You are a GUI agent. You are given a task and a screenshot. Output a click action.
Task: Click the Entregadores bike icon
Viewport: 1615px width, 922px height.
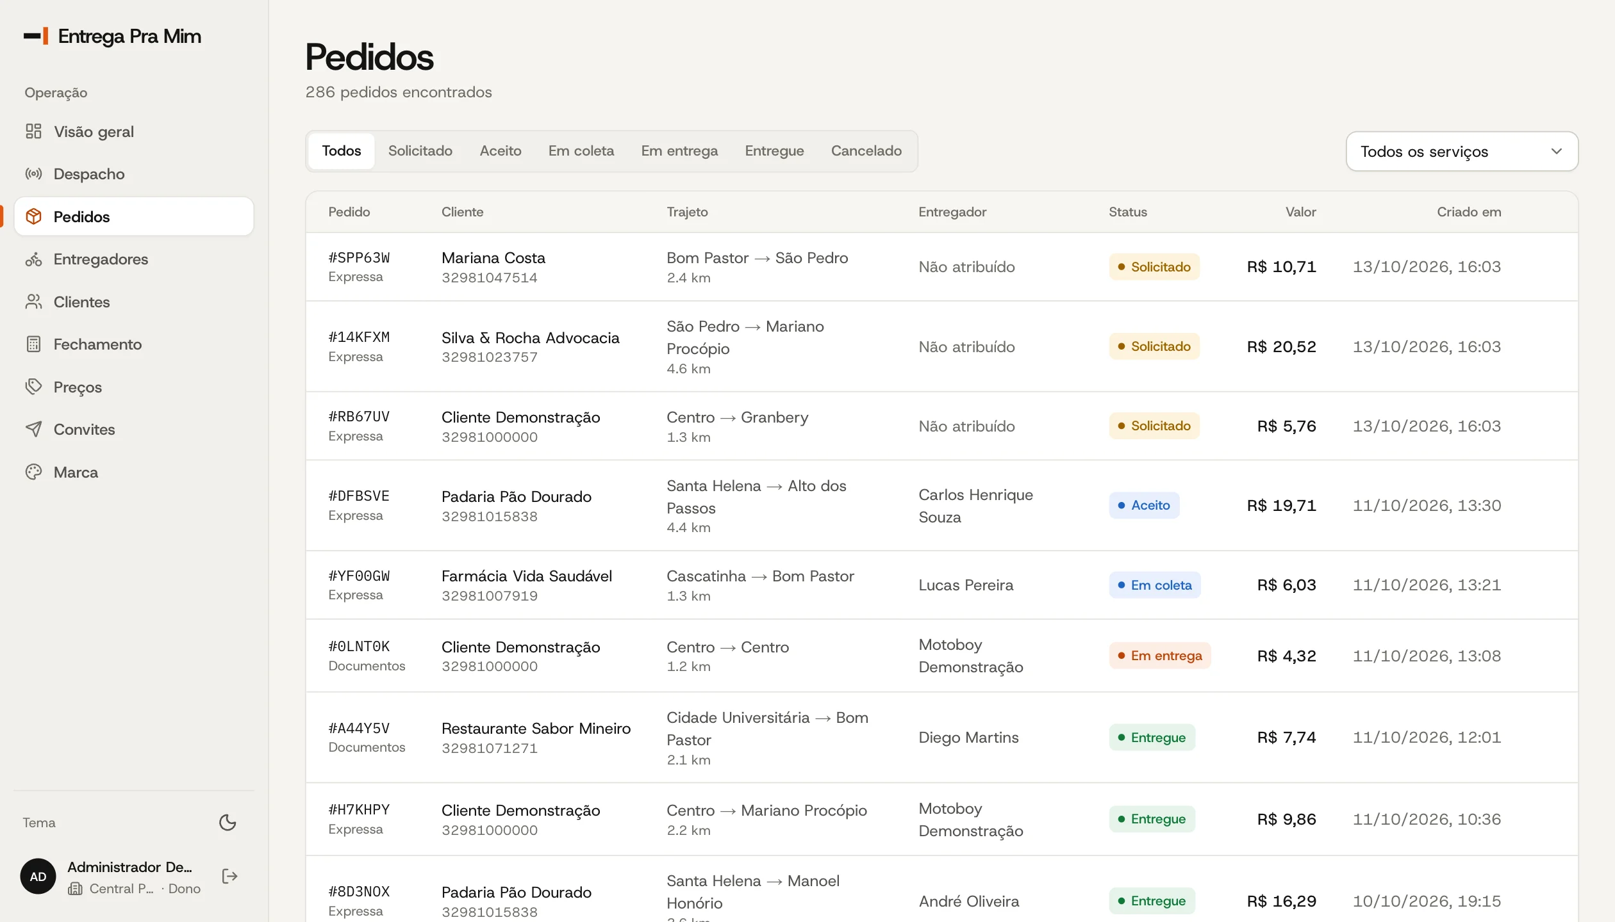tap(33, 259)
